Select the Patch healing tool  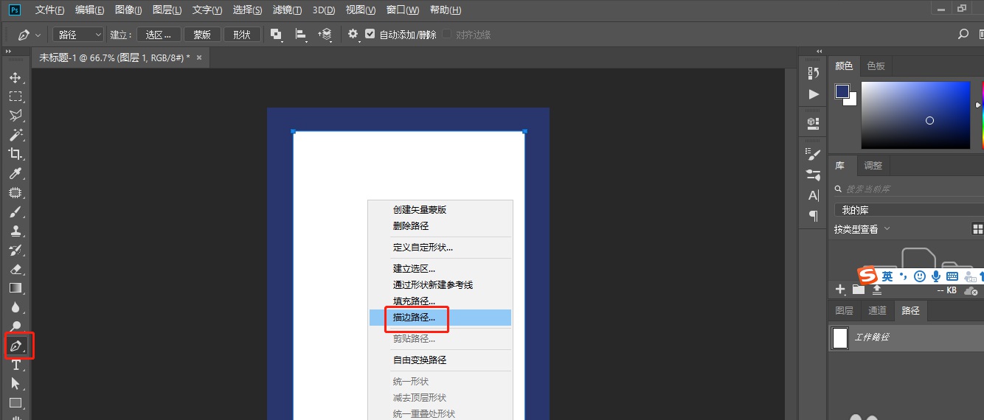[15, 193]
